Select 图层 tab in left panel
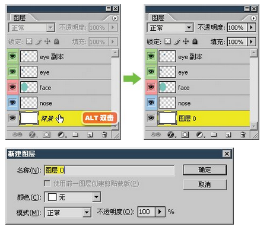Screen dimensions: 270x230 (x=19, y=18)
